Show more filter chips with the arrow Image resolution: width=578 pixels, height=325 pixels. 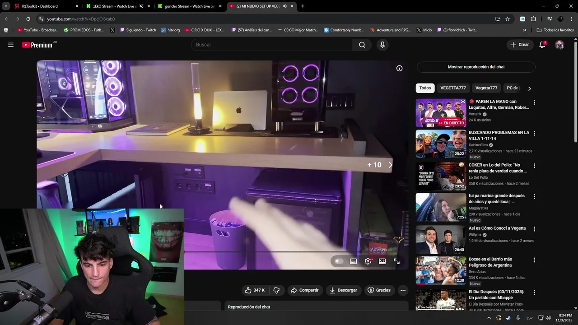529,88
